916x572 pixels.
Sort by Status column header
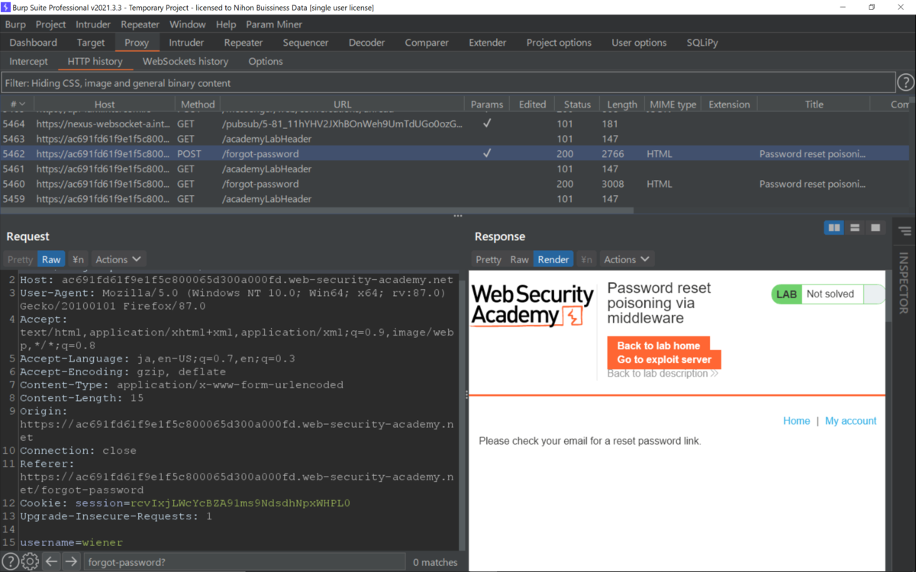point(577,104)
